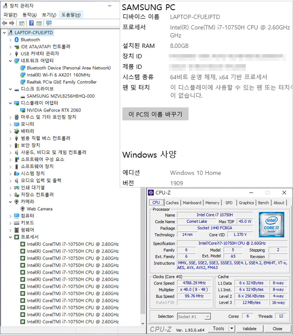Expand the 소프트웨어 장치 category
The width and height of the screenshot is (293, 335).
pos(10,166)
